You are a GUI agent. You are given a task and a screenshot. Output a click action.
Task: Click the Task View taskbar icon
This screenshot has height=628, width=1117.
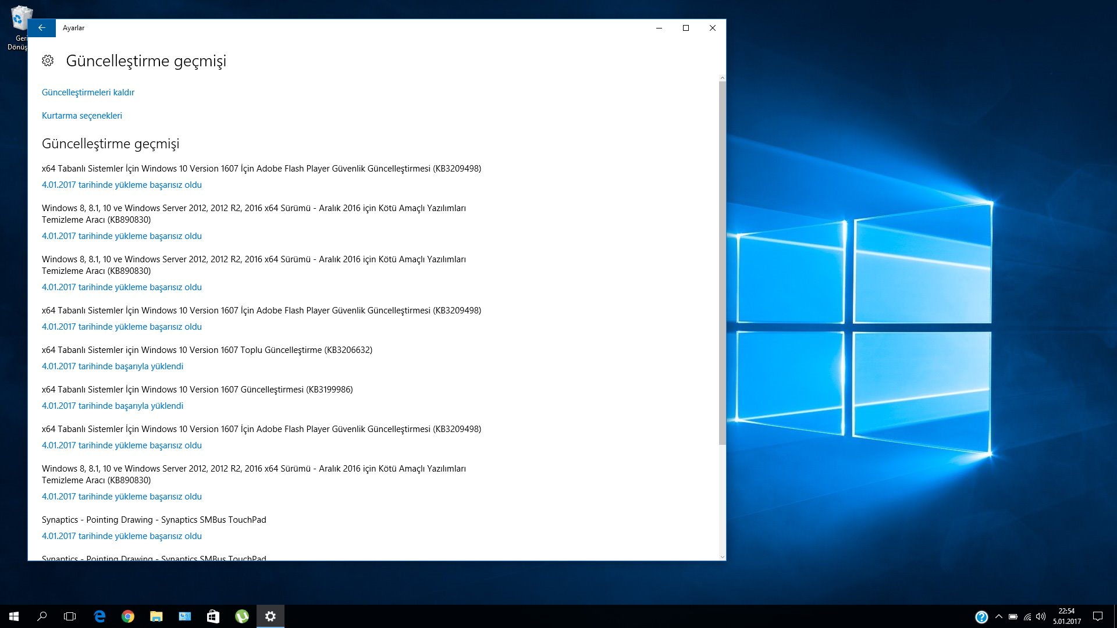[x=70, y=616]
